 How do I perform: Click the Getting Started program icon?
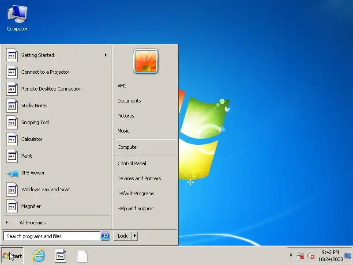12,55
